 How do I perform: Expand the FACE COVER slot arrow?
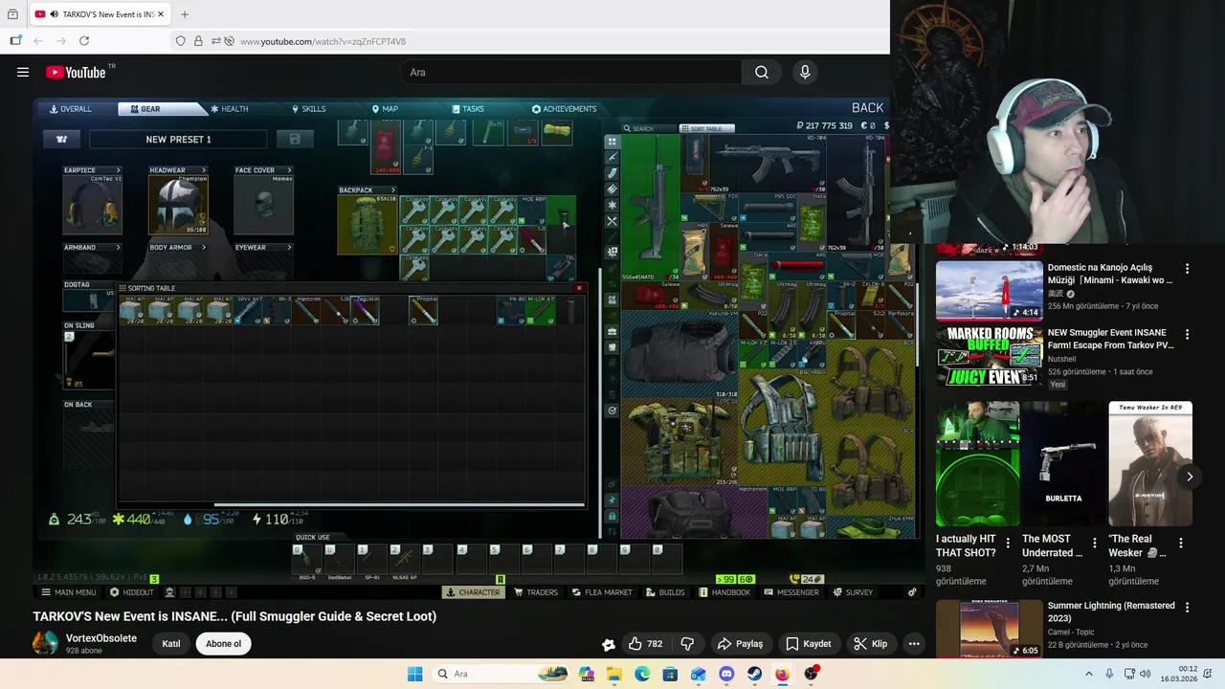[x=289, y=170]
